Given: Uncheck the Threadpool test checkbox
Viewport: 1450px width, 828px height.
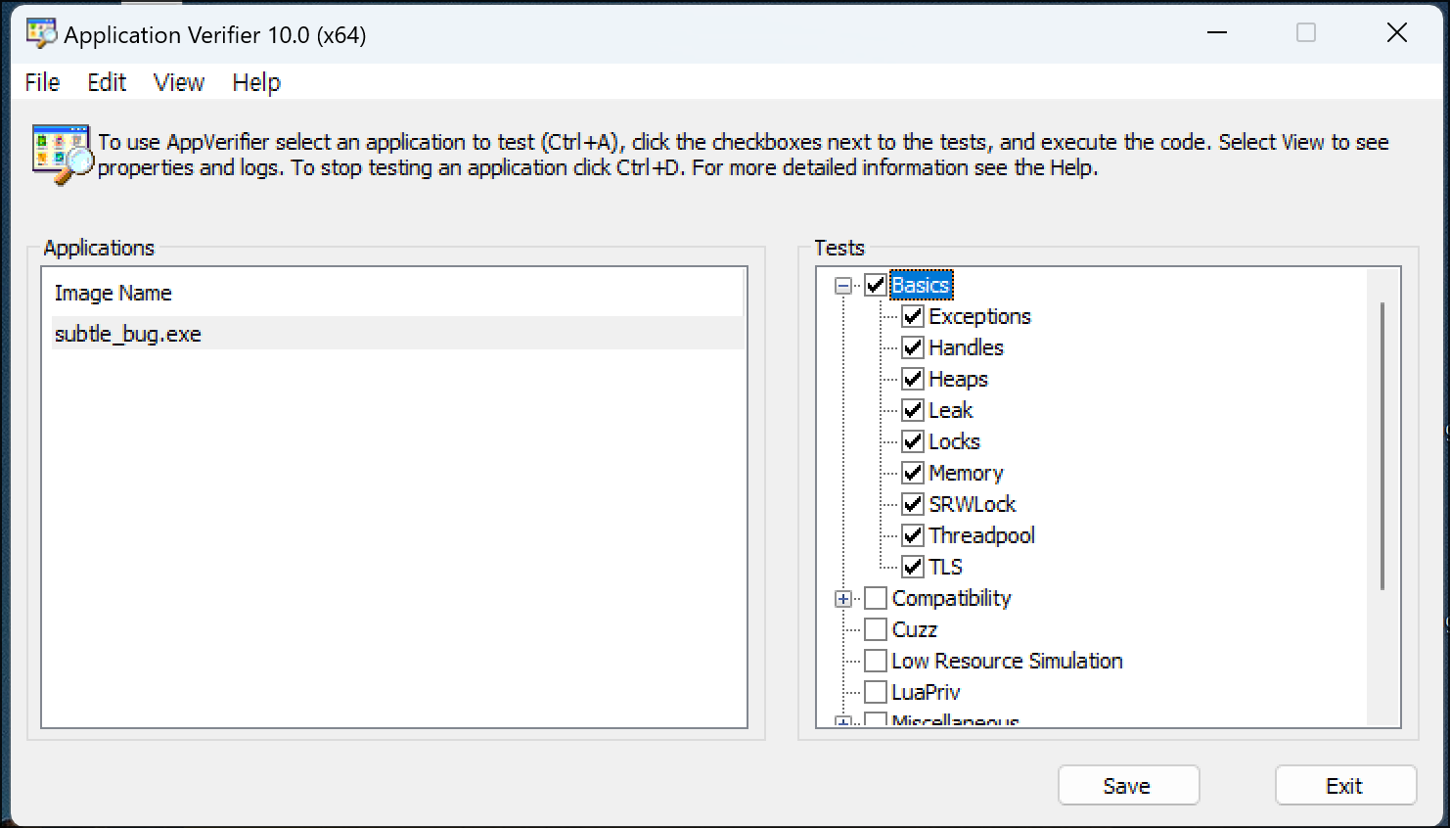Looking at the screenshot, I should pyautogui.click(x=913, y=535).
